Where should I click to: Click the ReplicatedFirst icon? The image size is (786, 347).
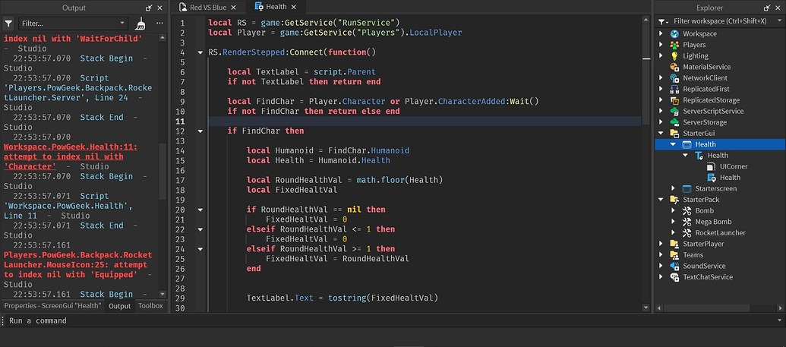pyautogui.click(x=674, y=90)
